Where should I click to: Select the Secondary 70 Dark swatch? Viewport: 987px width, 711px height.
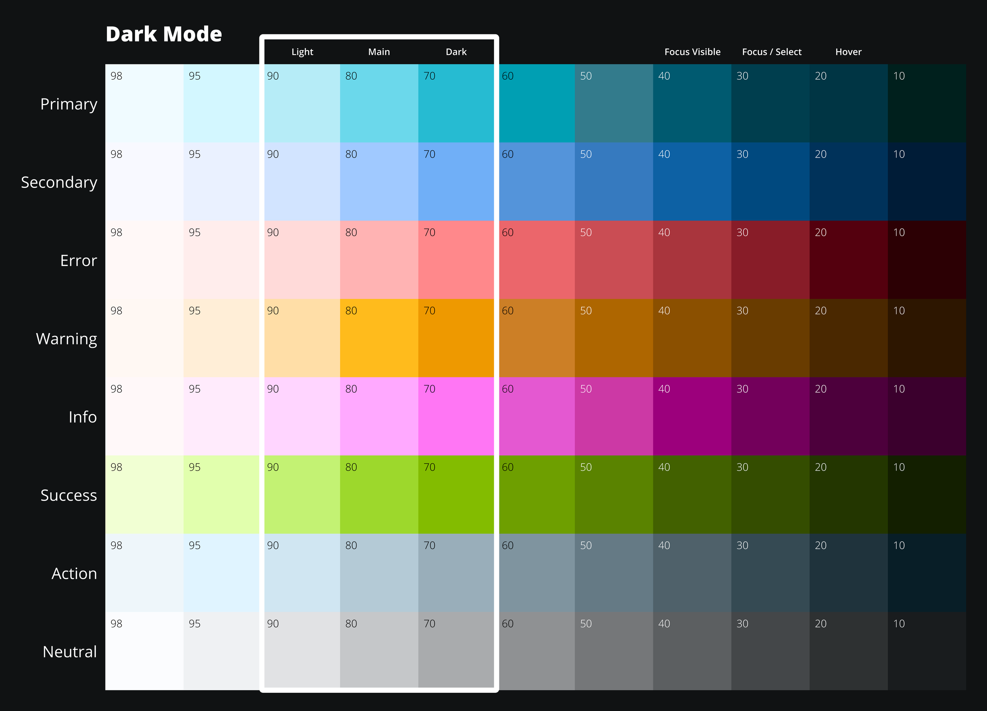(x=456, y=182)
